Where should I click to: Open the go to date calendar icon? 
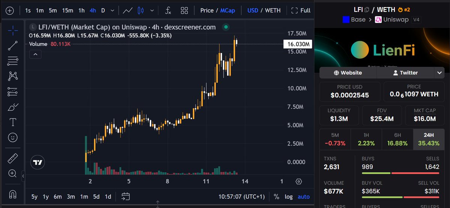[x=126, y=196]
